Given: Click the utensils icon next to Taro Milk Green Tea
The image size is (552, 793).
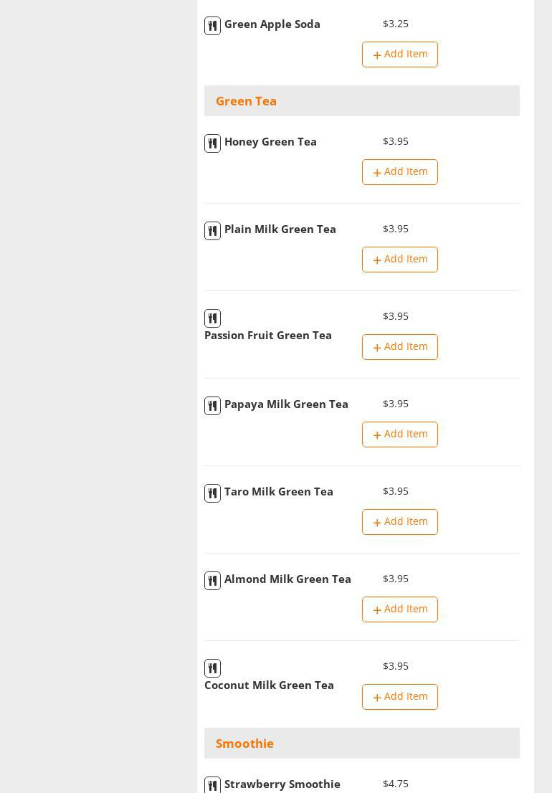Looking at the screenshot, I should click(212, 494).
